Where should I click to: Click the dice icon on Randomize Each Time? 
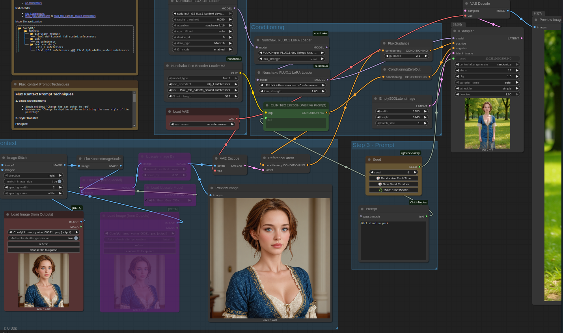[378, 178]
